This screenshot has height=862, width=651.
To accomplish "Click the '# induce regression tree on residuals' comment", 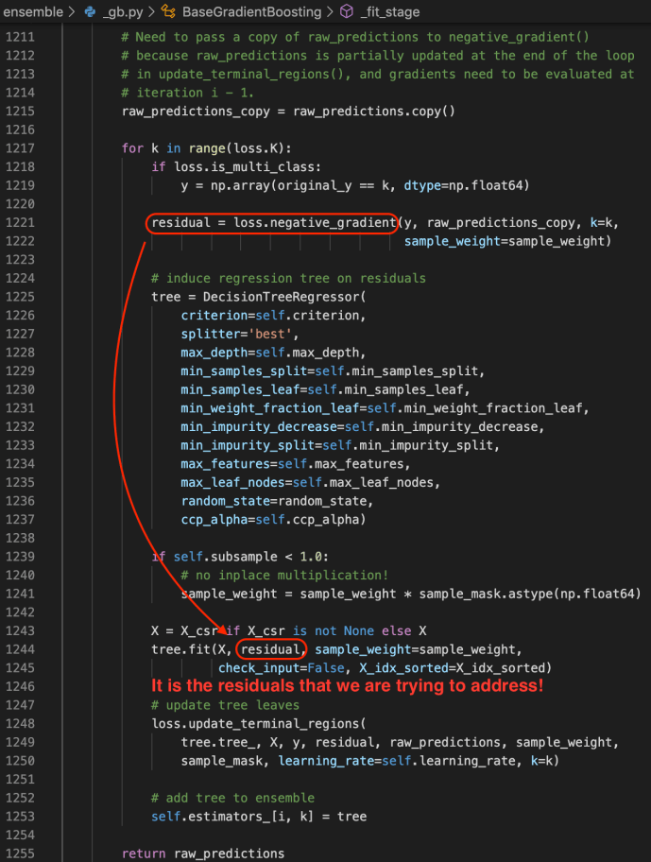I will coord(288,278).
